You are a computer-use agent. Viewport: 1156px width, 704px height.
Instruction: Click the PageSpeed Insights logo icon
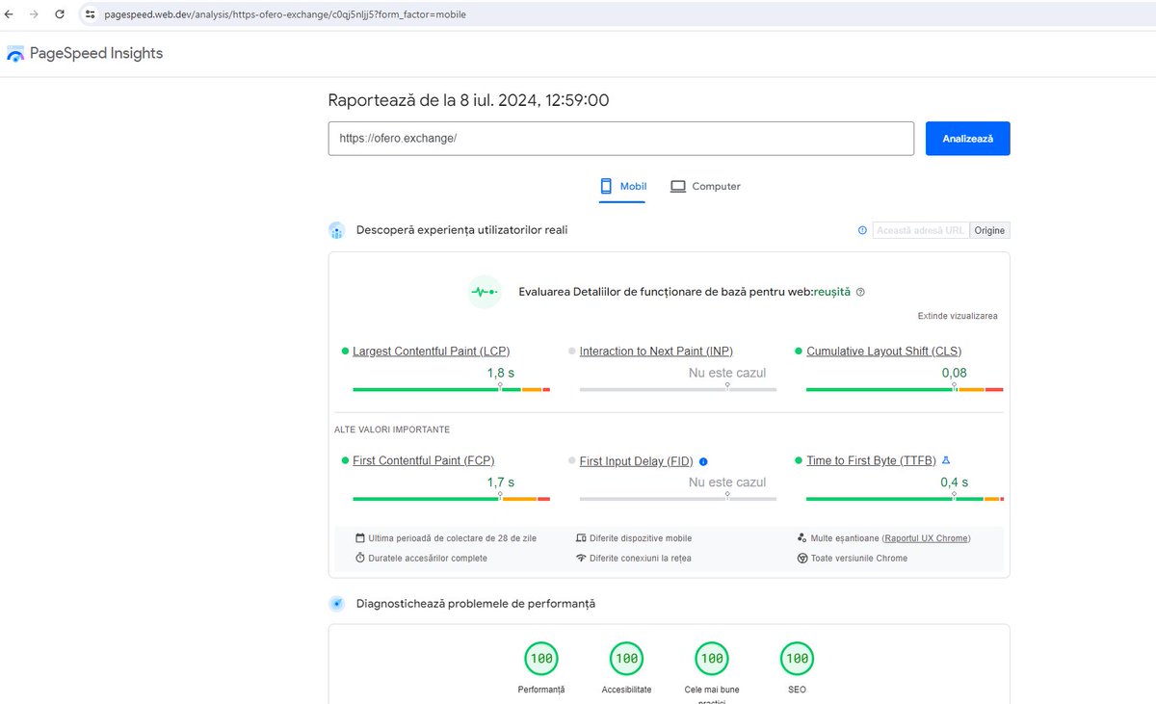[x=15, y=54]
